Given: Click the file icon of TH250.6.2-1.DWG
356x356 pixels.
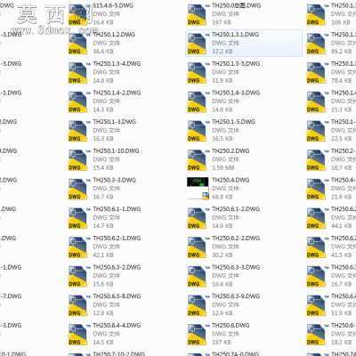Looking at the screenshot, I should click(x=77, y=247).
